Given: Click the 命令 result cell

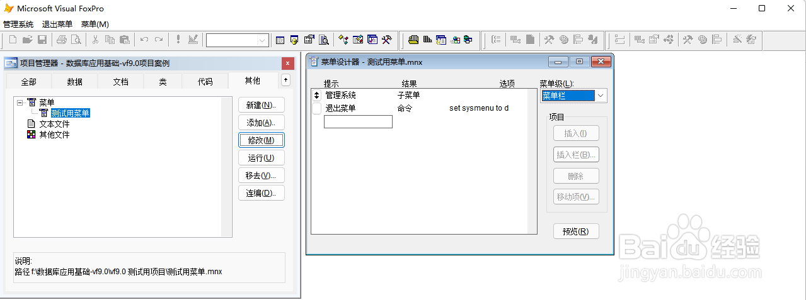Looking at the screenshot, I should coord(405,108).
